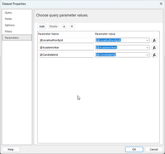Screen dimensions: 165x154
Task: Select the highlighted [@AcademicYear] value text
Action: (x=106, y=48)
